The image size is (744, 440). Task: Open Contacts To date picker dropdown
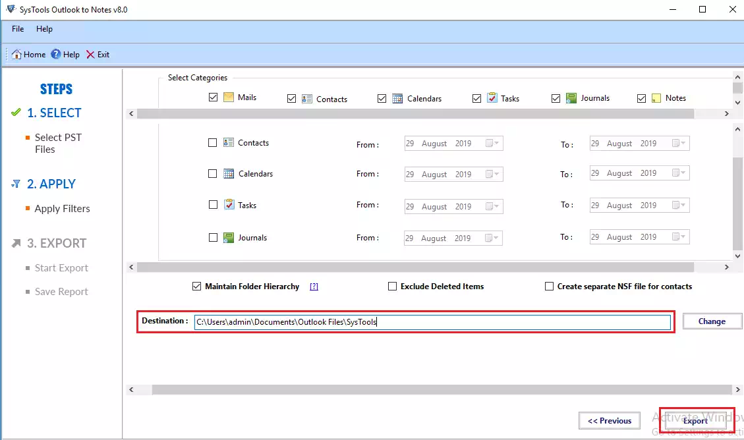(x=679, y=143)
